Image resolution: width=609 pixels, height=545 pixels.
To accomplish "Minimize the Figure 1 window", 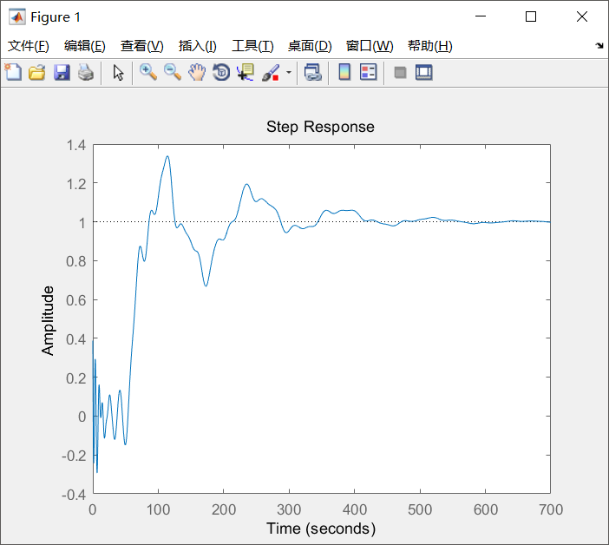I will 481,16.
